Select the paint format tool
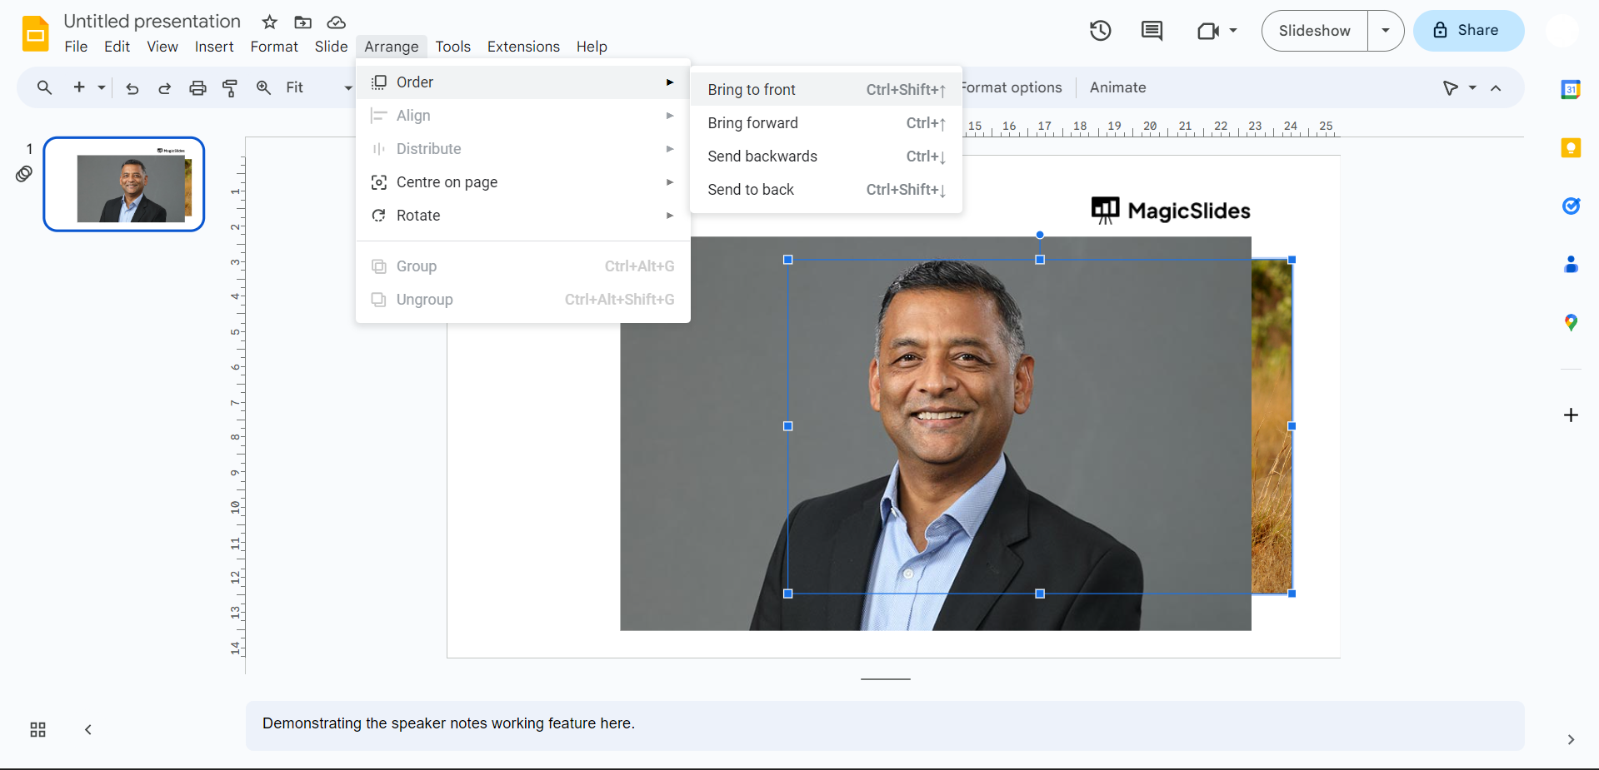Image resolution: width=1599 pixels, height=770 pixels. point(230,88)
